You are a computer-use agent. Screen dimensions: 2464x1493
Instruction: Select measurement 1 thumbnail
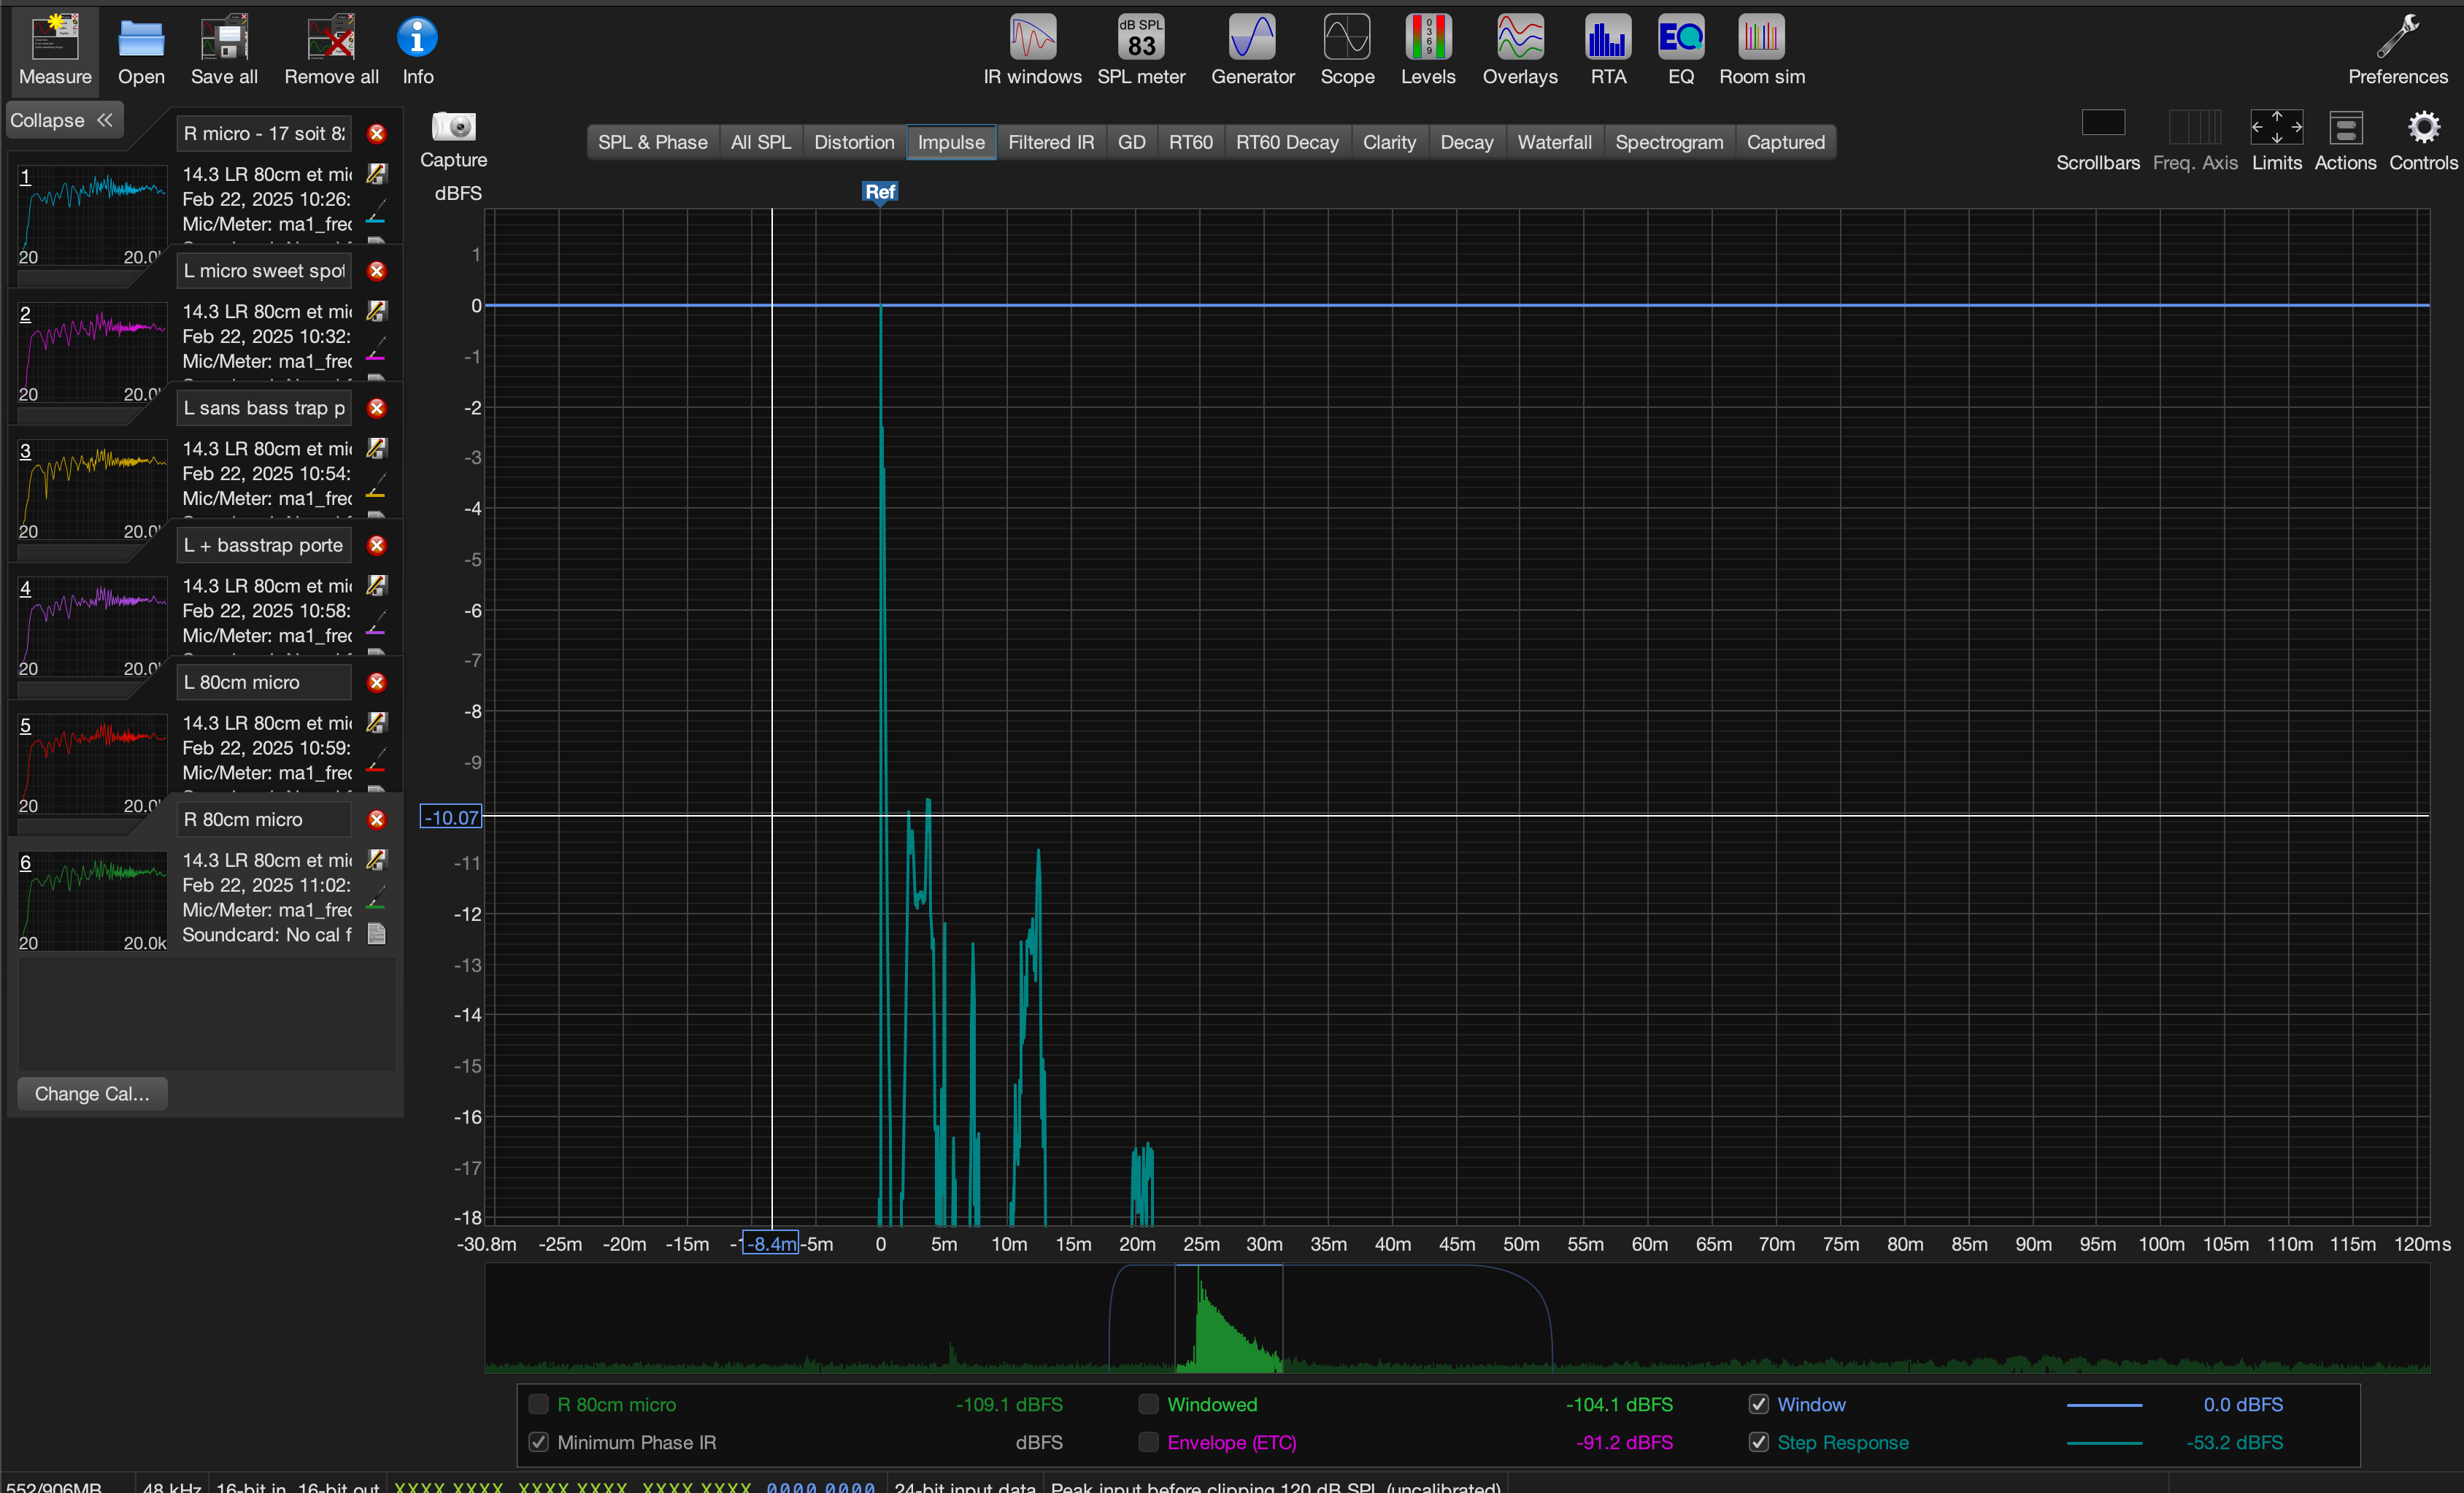click(x=92, y=215)
